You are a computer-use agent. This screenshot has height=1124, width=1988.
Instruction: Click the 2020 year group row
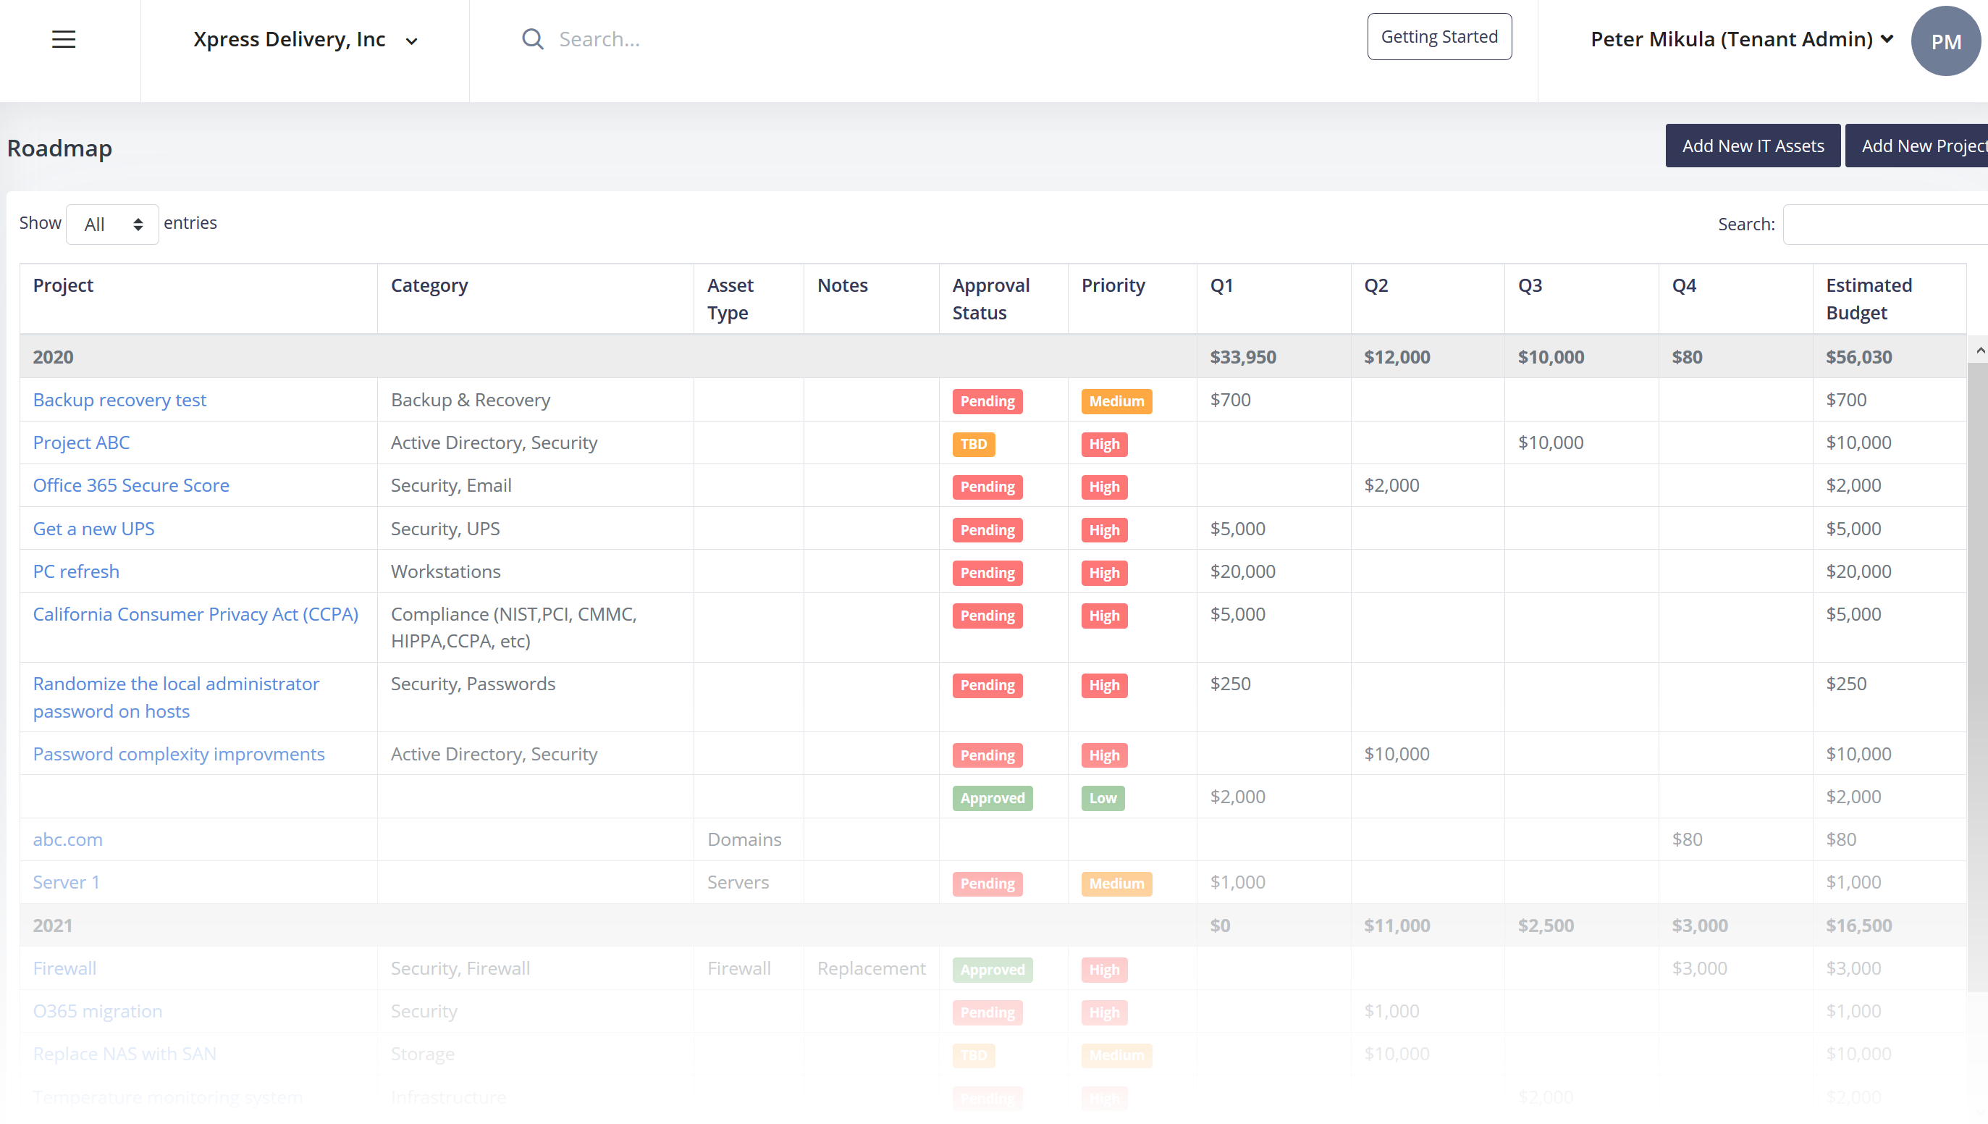coord(993,356)
